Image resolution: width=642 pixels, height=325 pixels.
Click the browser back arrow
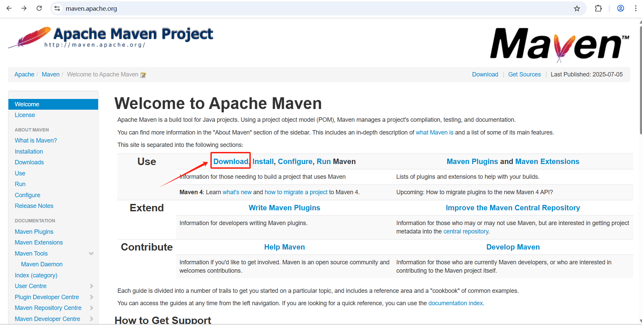[9, 8]
